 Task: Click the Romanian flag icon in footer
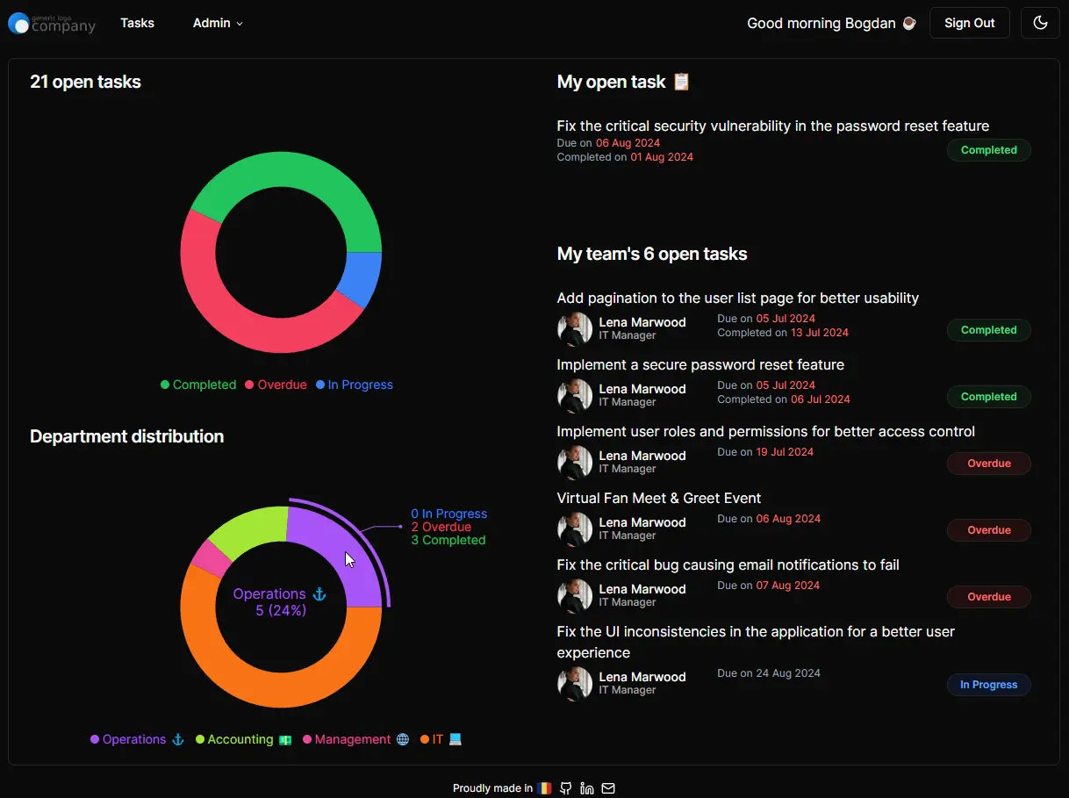coord(544,788)
